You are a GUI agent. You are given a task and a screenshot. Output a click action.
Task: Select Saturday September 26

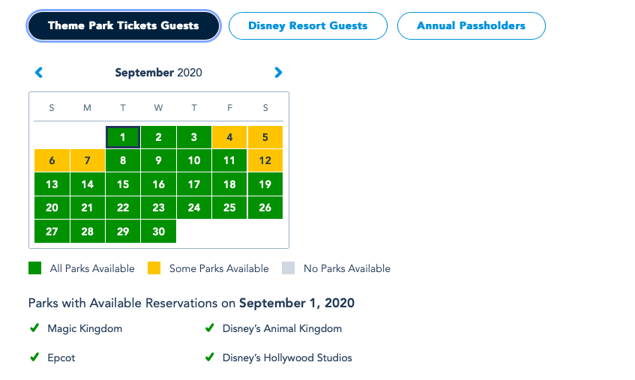265,208
